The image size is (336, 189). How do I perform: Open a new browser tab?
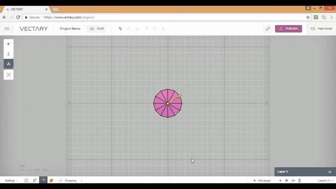[56, 9]
